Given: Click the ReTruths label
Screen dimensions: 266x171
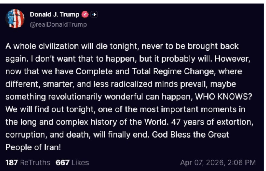Looking at the screenshot, I should [x=35, y=163].
